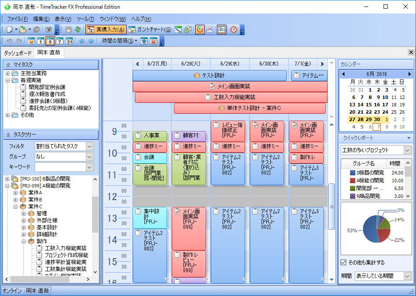Click the camera snapshot icon in toolbar
Viewport: 416px width, 296px height.
49,30
